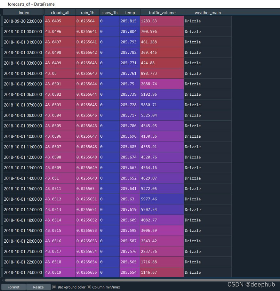
Task: Click temp cell 285.63
Action: click(130, 199)
